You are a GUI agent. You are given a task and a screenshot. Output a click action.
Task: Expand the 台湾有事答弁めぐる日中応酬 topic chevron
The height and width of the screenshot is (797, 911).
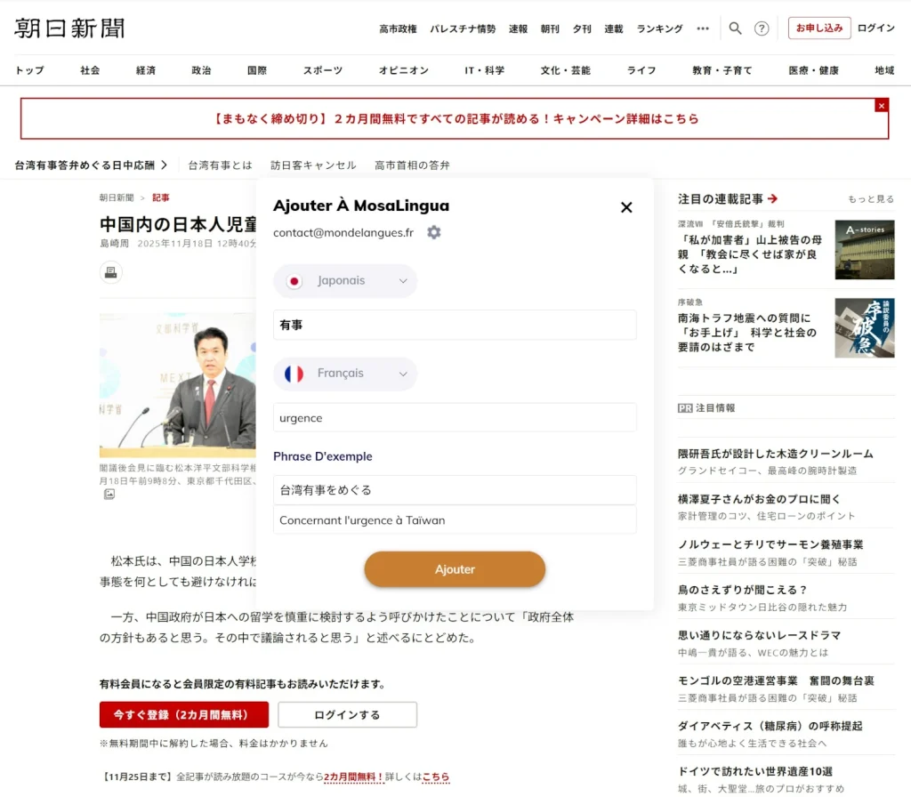click(165, 165)
